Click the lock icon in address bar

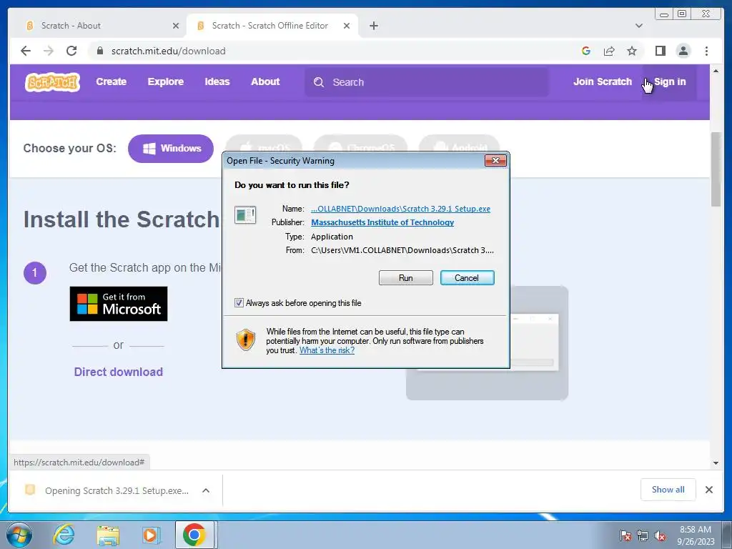[99, 51]
